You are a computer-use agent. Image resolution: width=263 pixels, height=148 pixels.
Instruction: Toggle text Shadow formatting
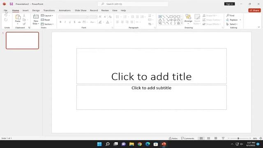coord(74,22)
